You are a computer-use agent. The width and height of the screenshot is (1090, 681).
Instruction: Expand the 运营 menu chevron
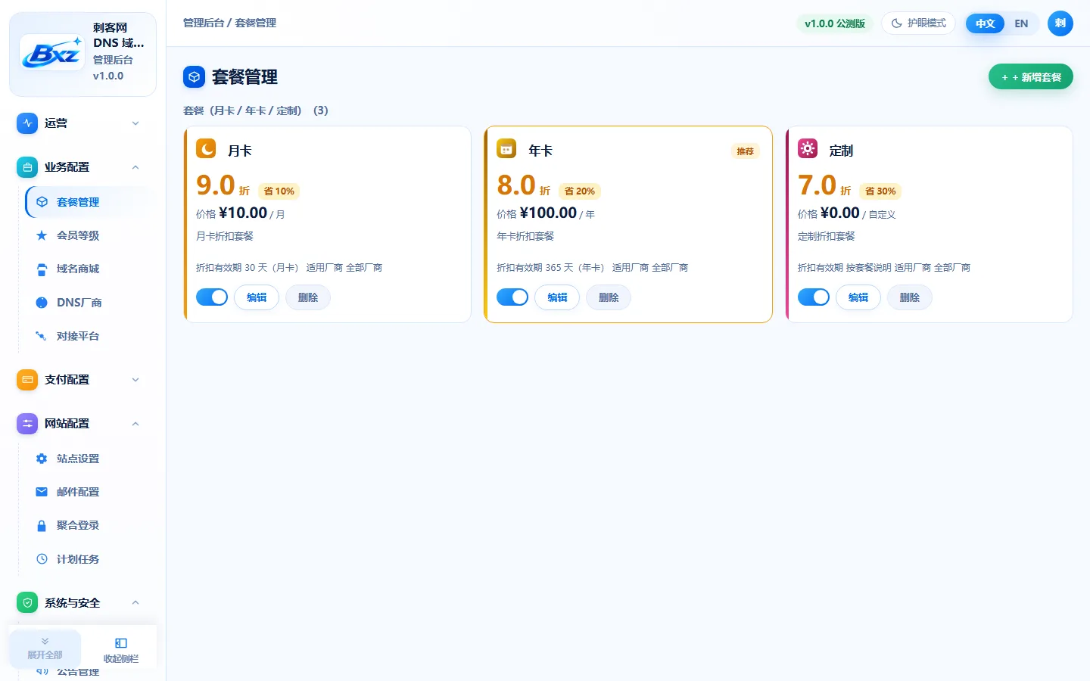pos(135,123)
